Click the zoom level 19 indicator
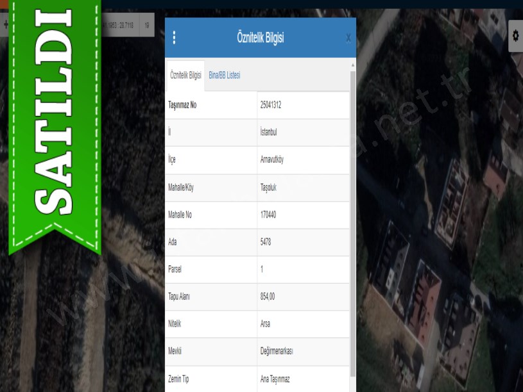 (147, 25)
